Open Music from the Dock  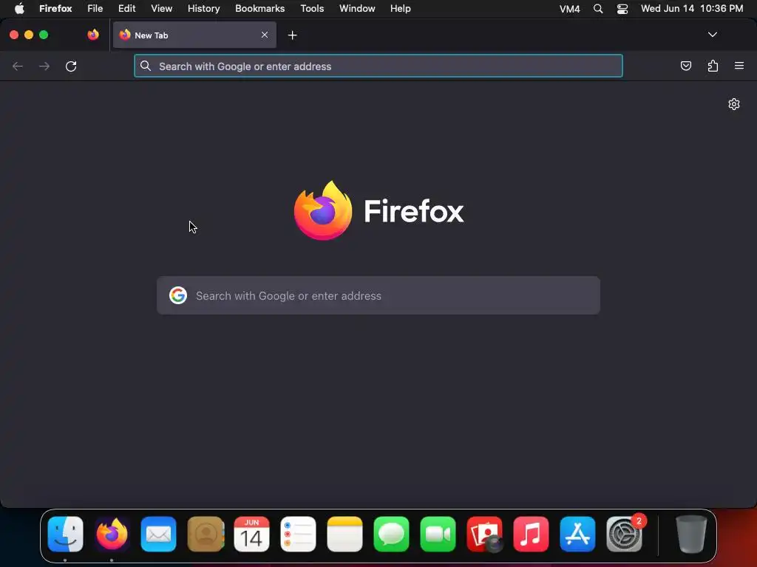pyautogui.click(x=531, y=535)
